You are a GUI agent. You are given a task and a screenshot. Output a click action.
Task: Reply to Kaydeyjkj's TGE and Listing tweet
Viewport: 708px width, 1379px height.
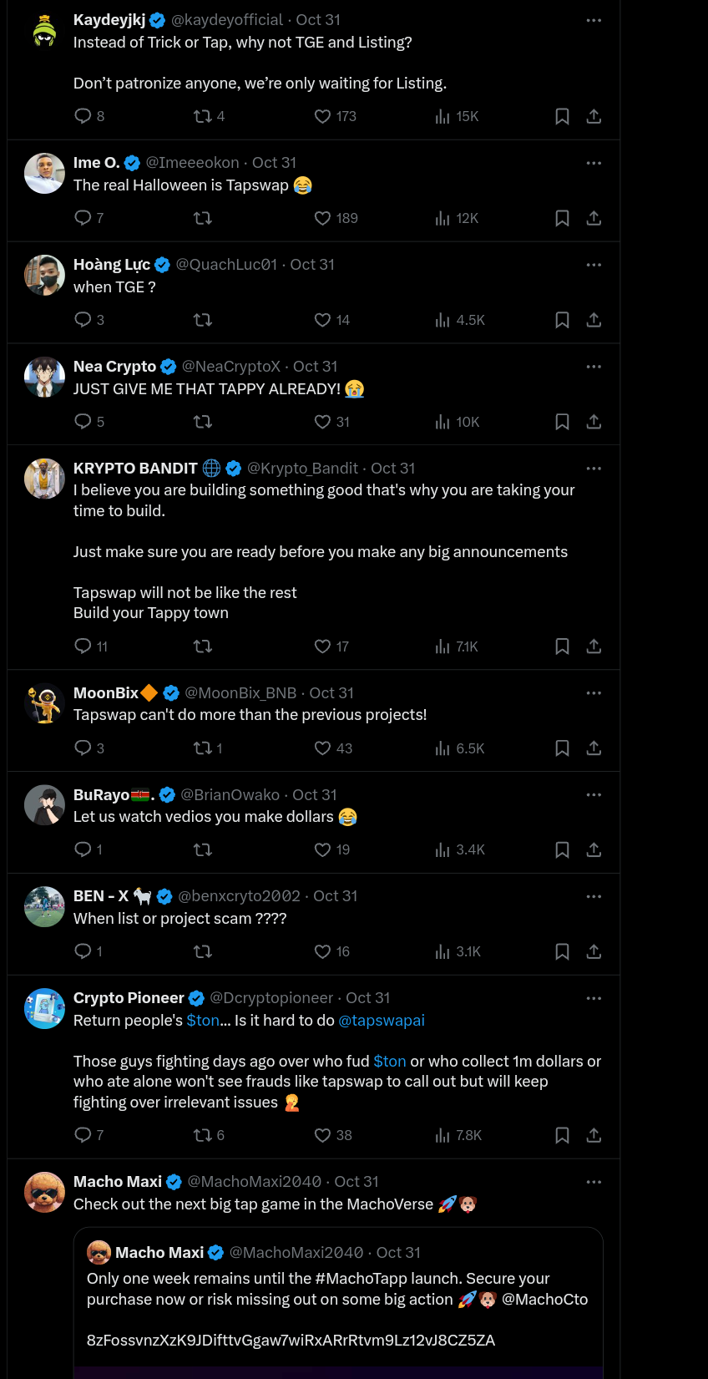point(81,116)
